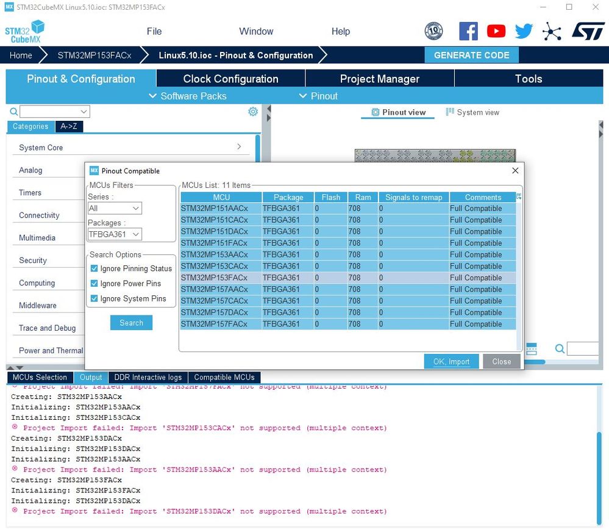
Task: Toggle Ignore Power Pins checkbox
Action: 94,283
